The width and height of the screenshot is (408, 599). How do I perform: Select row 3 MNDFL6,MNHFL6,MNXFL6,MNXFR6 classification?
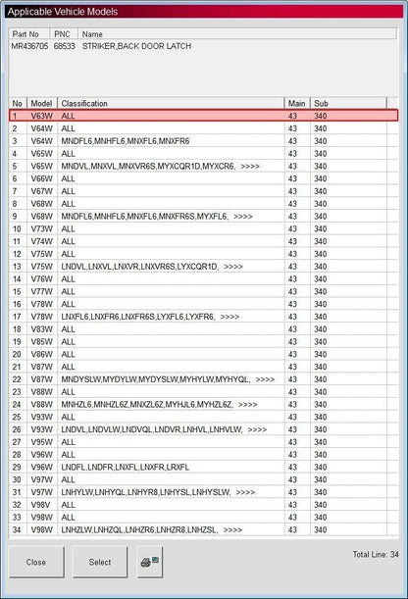click(x=126, y=141)
